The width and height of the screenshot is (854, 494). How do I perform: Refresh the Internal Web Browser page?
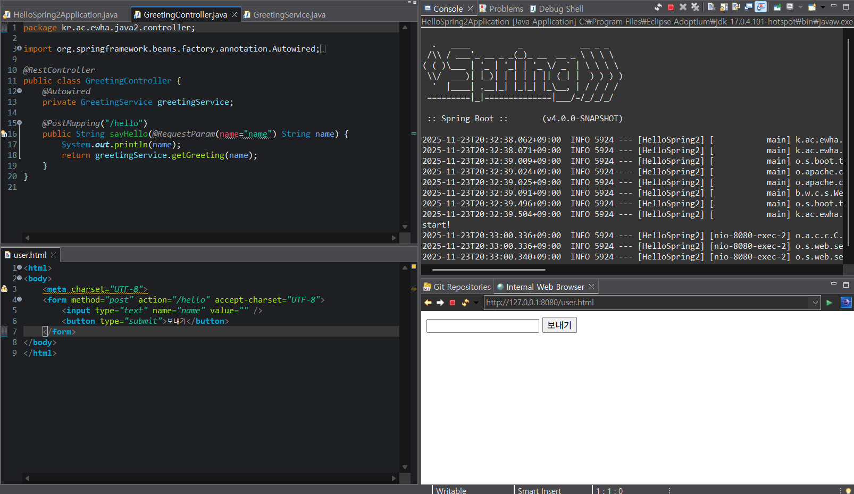465,303
